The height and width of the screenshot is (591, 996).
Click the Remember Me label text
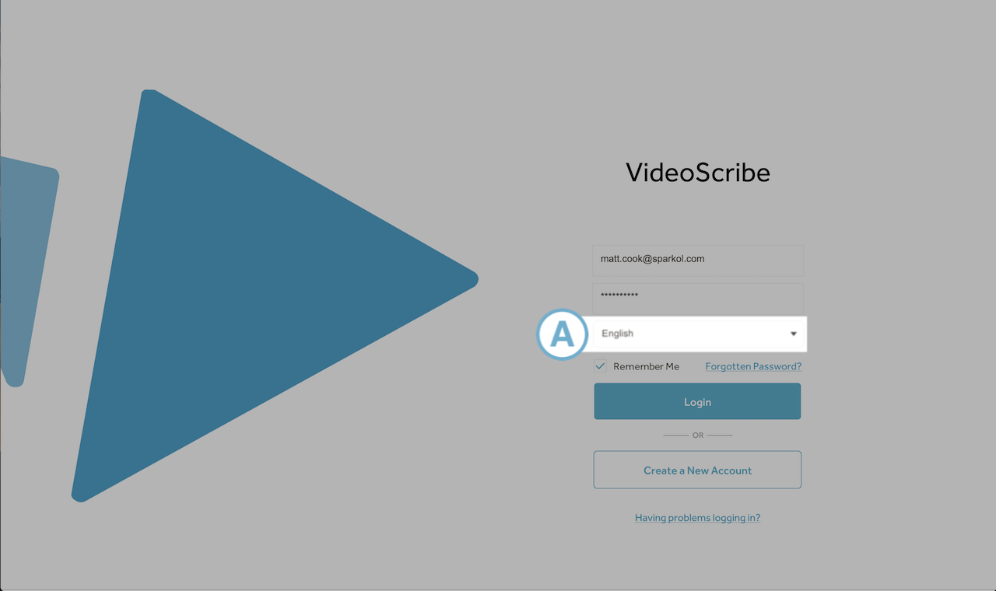646,366
